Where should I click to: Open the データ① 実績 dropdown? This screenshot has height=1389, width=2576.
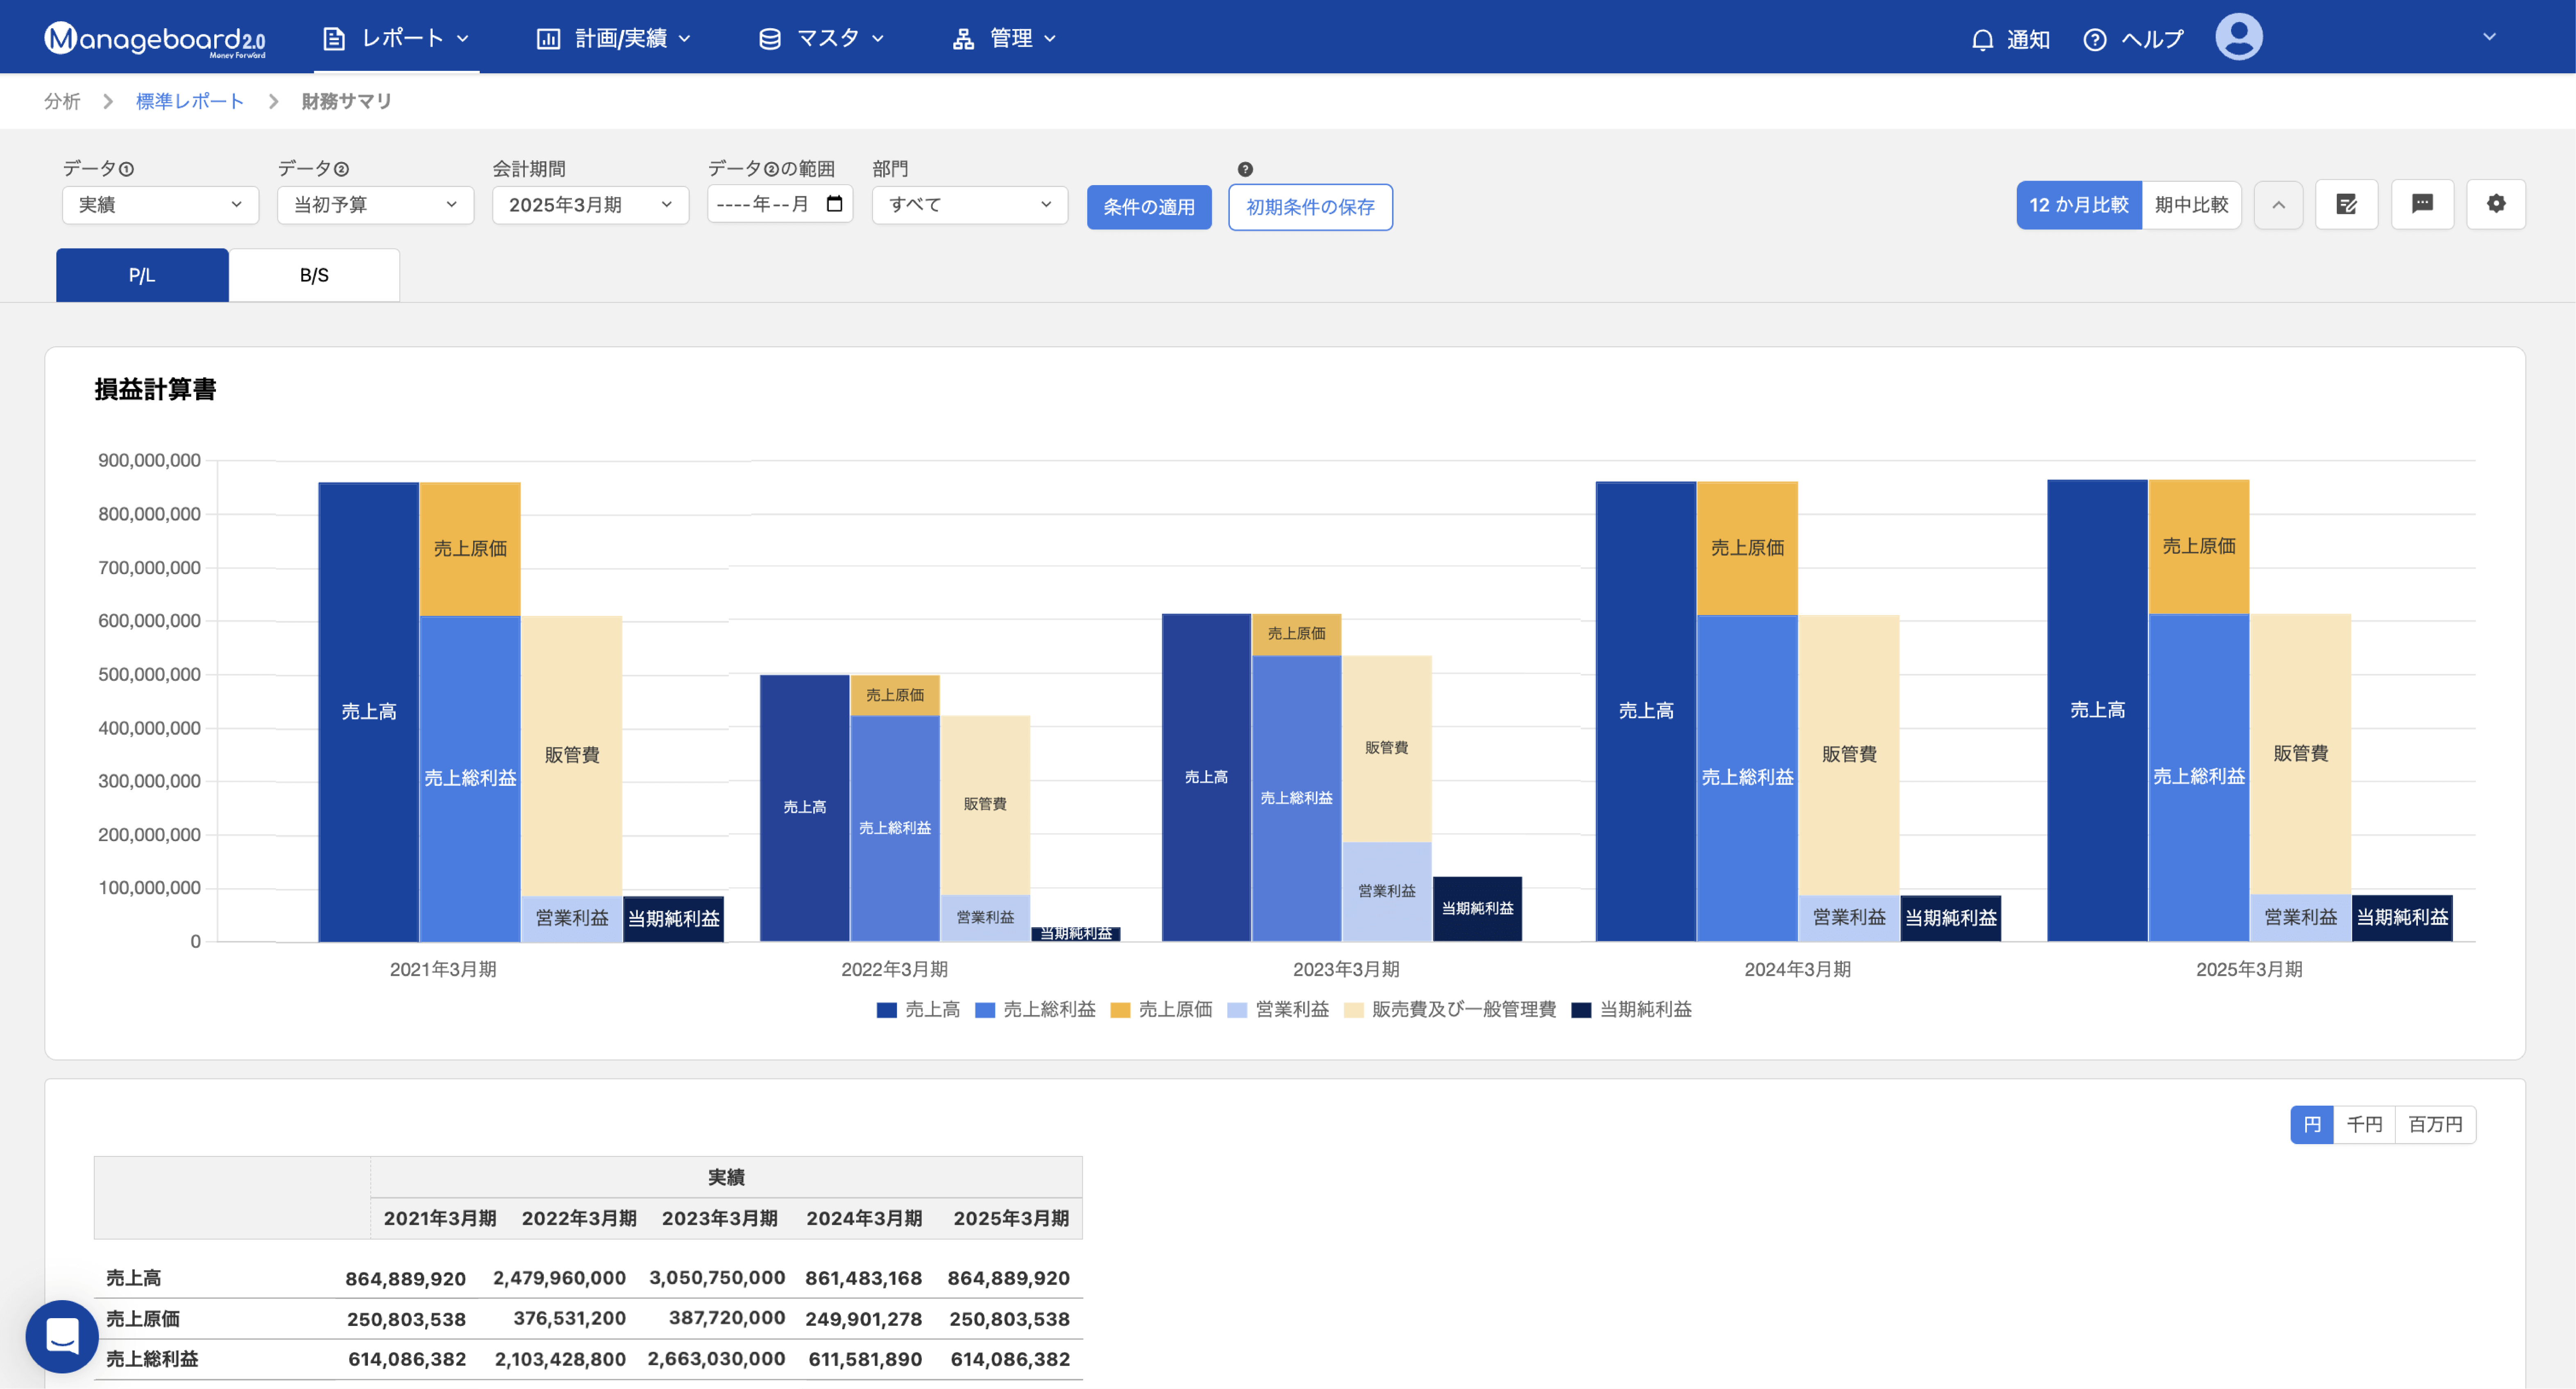tap(160, 205)
